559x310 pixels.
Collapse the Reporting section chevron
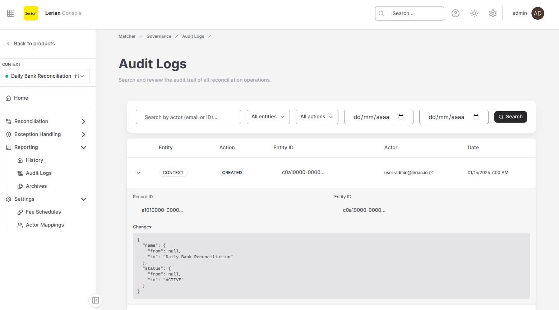point(84,147)
